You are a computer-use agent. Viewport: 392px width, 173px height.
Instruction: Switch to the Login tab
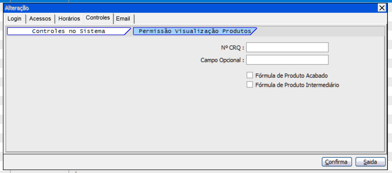coord(15,19)
